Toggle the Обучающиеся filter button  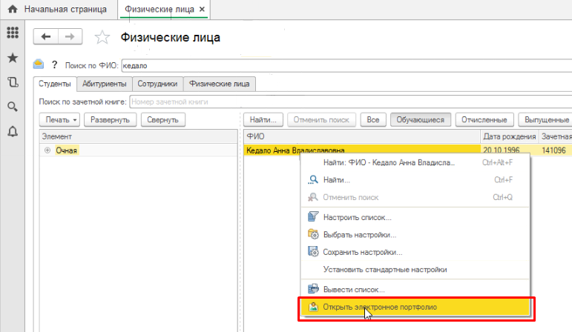420,119
